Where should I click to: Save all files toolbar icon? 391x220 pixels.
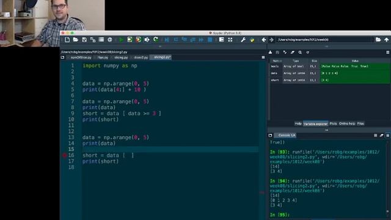[x=93, y=40]
